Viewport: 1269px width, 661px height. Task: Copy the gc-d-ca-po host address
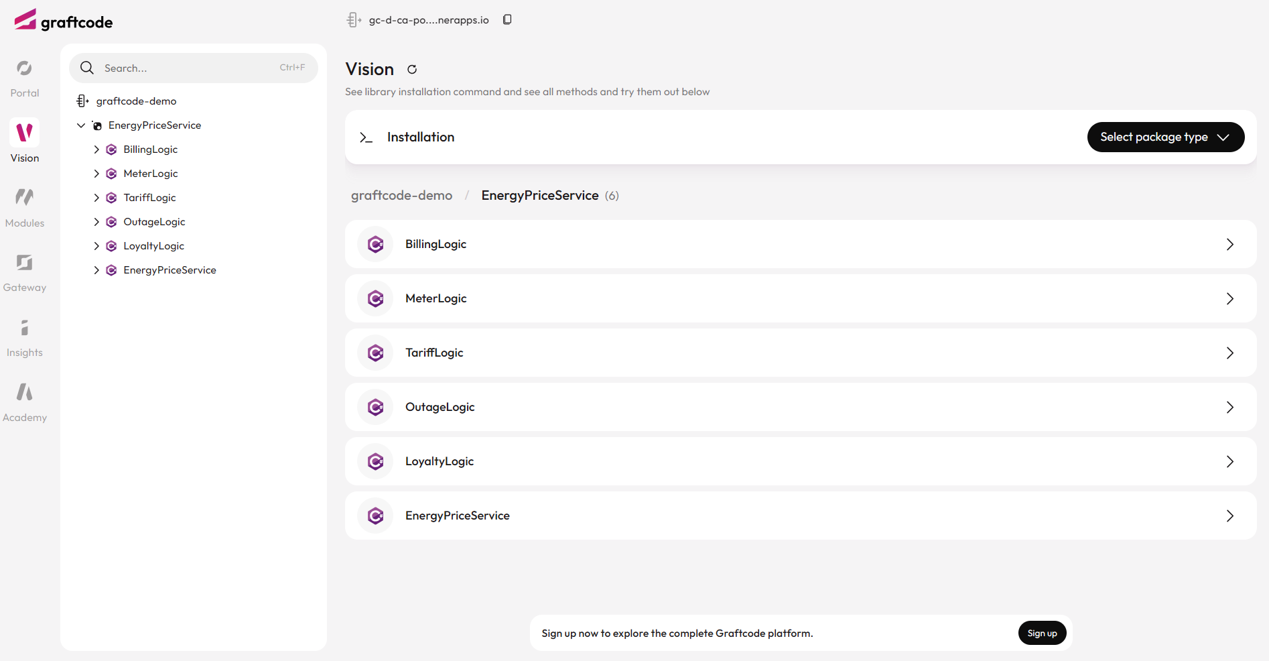point(507,19)
